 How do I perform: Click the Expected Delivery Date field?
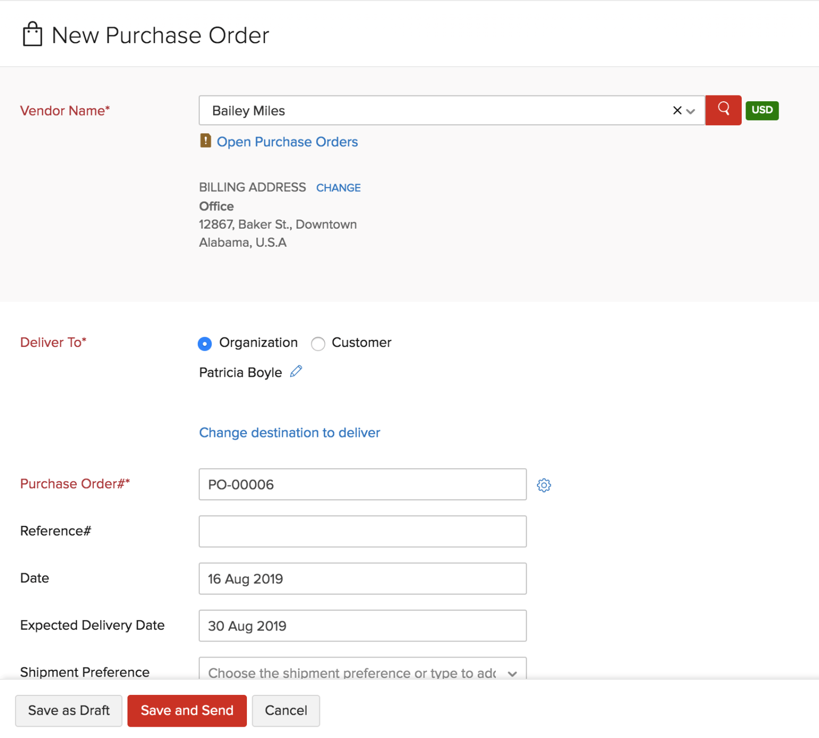pos(362,626)
